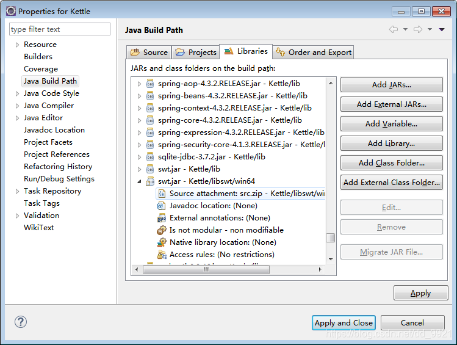Select Javadoc location: (None) row
457x345 pixels.
pos(214,206)
